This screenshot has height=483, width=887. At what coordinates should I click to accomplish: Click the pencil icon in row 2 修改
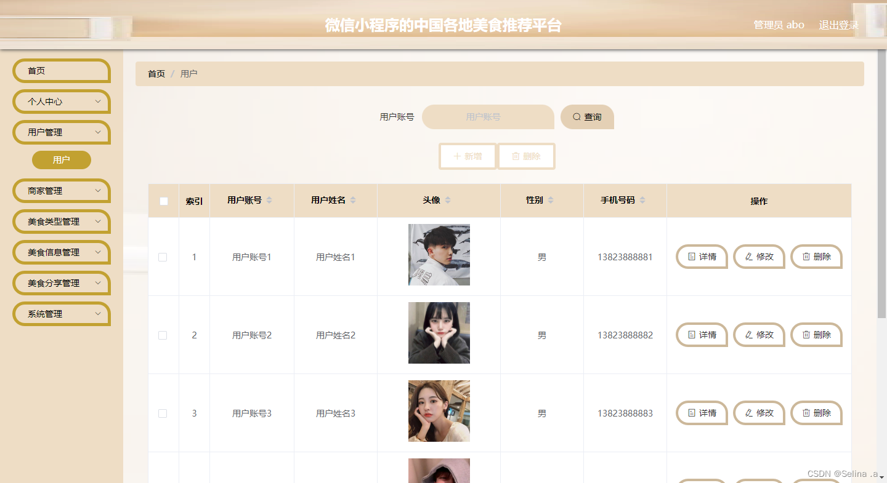pyautogui.click(x=749, y=335)
